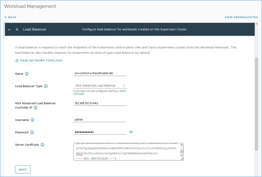Focus the Username field containing admin

pos(100,120)
